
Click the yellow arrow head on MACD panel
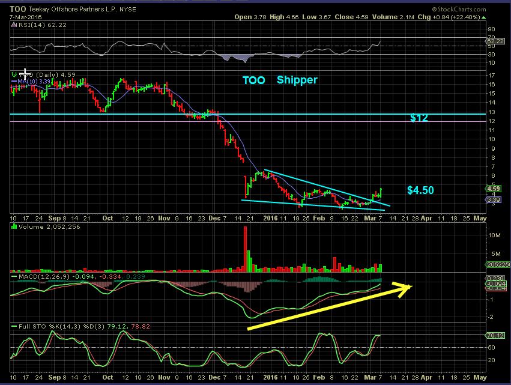pyautogui.click(x=406, y=286)
